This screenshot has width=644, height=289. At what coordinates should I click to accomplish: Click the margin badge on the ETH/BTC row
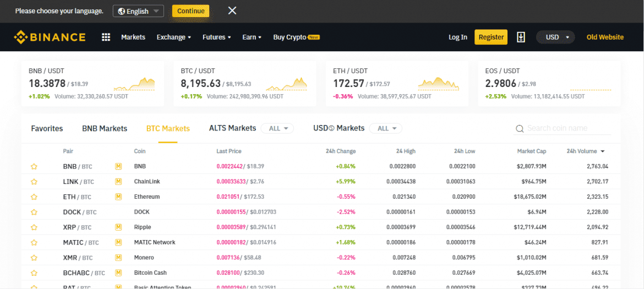[x=118, y=197]
